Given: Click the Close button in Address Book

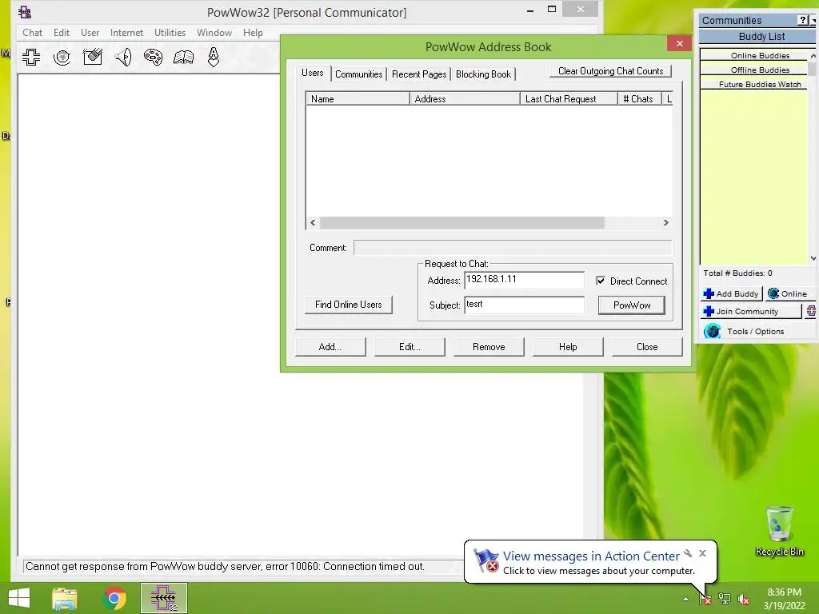Looking at the screenshot, I should [x=647, y=347].
